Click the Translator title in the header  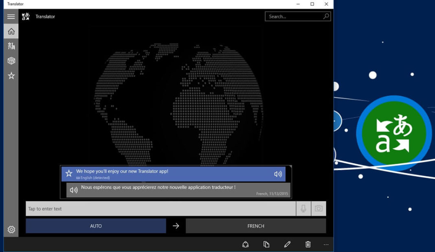coord(45,16)
